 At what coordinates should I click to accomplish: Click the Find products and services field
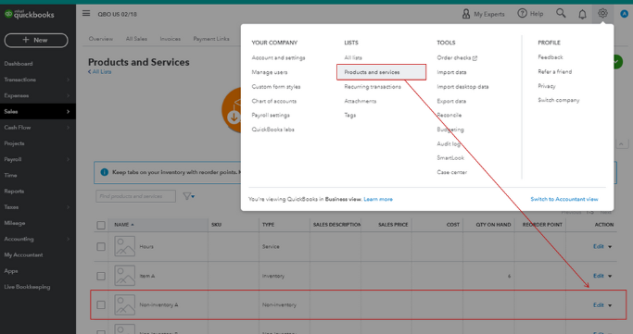[x=135, y=196]
